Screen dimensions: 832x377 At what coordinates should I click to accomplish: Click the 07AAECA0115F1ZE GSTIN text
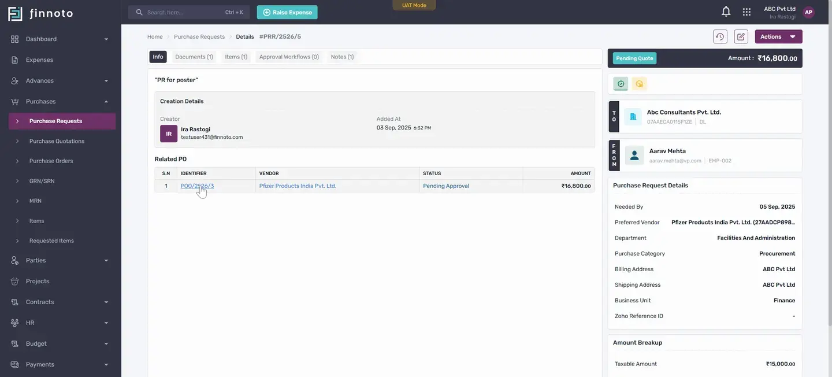[x=669, y=122]
